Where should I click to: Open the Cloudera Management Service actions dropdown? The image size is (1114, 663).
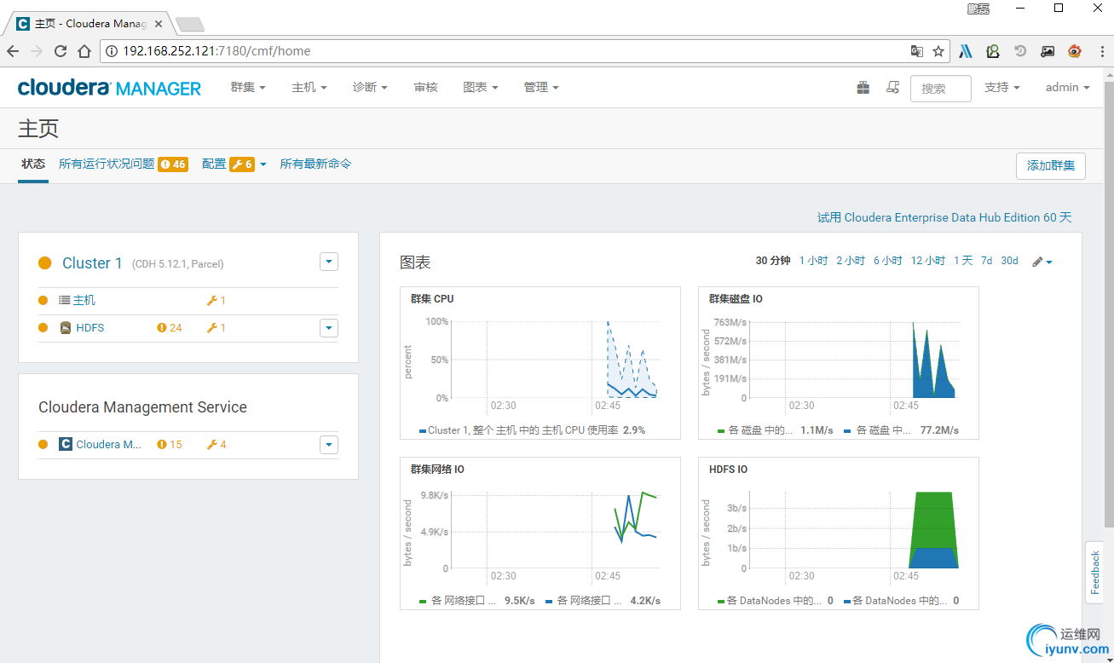pos(329,444)
